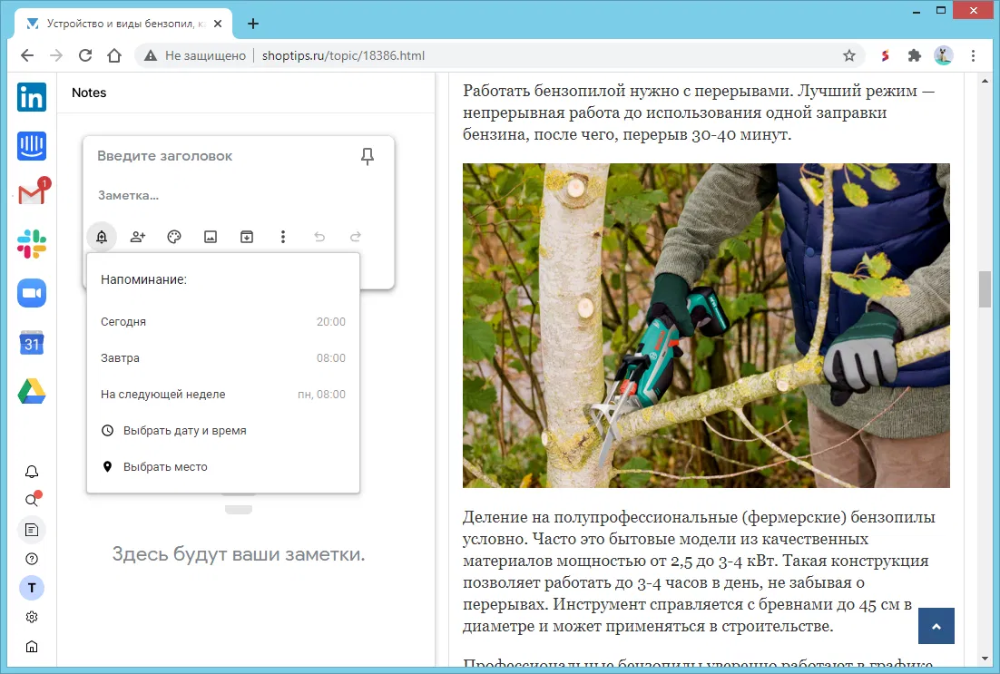Open Gmail with unread badge
Viewport: 1000px width, 674px height.
tap(33, 193)
